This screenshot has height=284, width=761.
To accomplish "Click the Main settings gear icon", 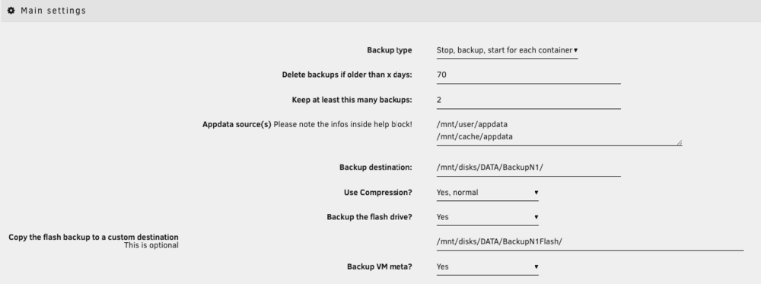I will coord(11,11).
